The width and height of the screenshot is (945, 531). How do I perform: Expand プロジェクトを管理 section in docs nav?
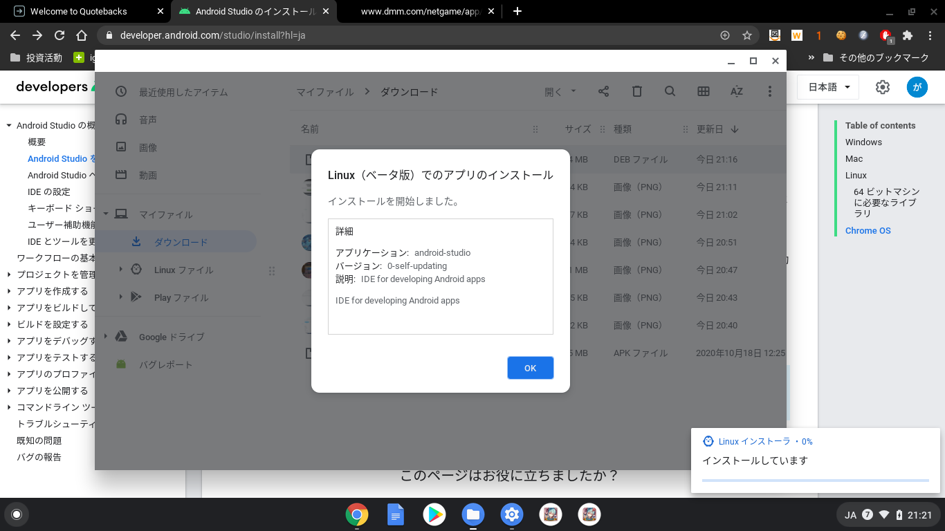tap(9, 274)
